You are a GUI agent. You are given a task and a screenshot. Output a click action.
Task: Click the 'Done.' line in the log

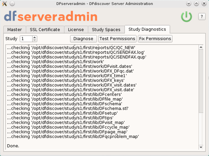tap(13, 146)
